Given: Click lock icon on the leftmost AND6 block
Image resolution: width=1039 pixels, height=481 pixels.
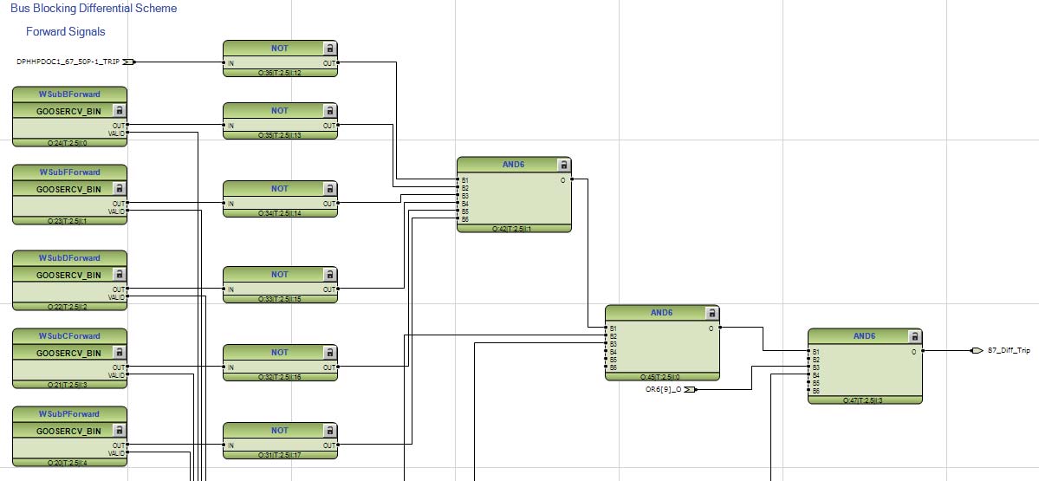Looking at the screenshot, I should 563,165.
